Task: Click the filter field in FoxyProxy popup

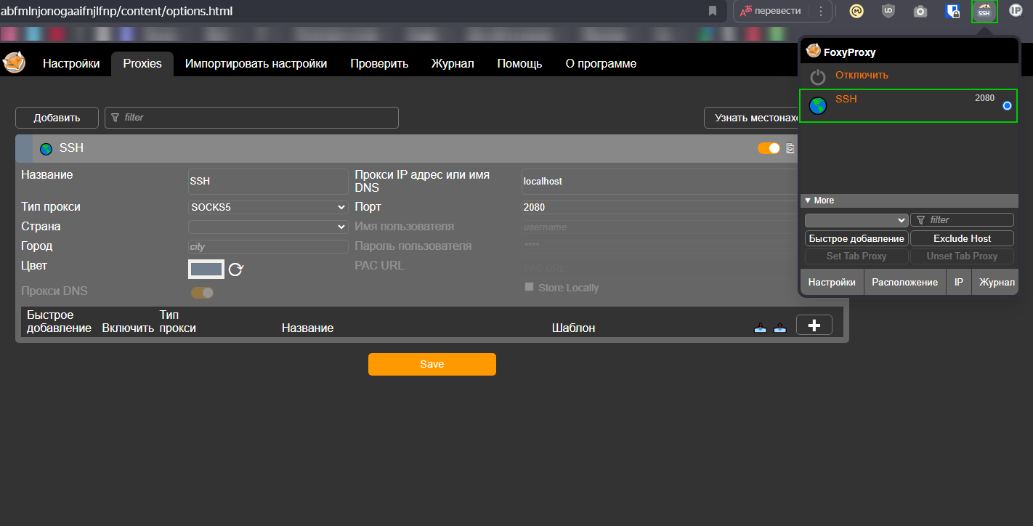Action: (x=962, y=219)
